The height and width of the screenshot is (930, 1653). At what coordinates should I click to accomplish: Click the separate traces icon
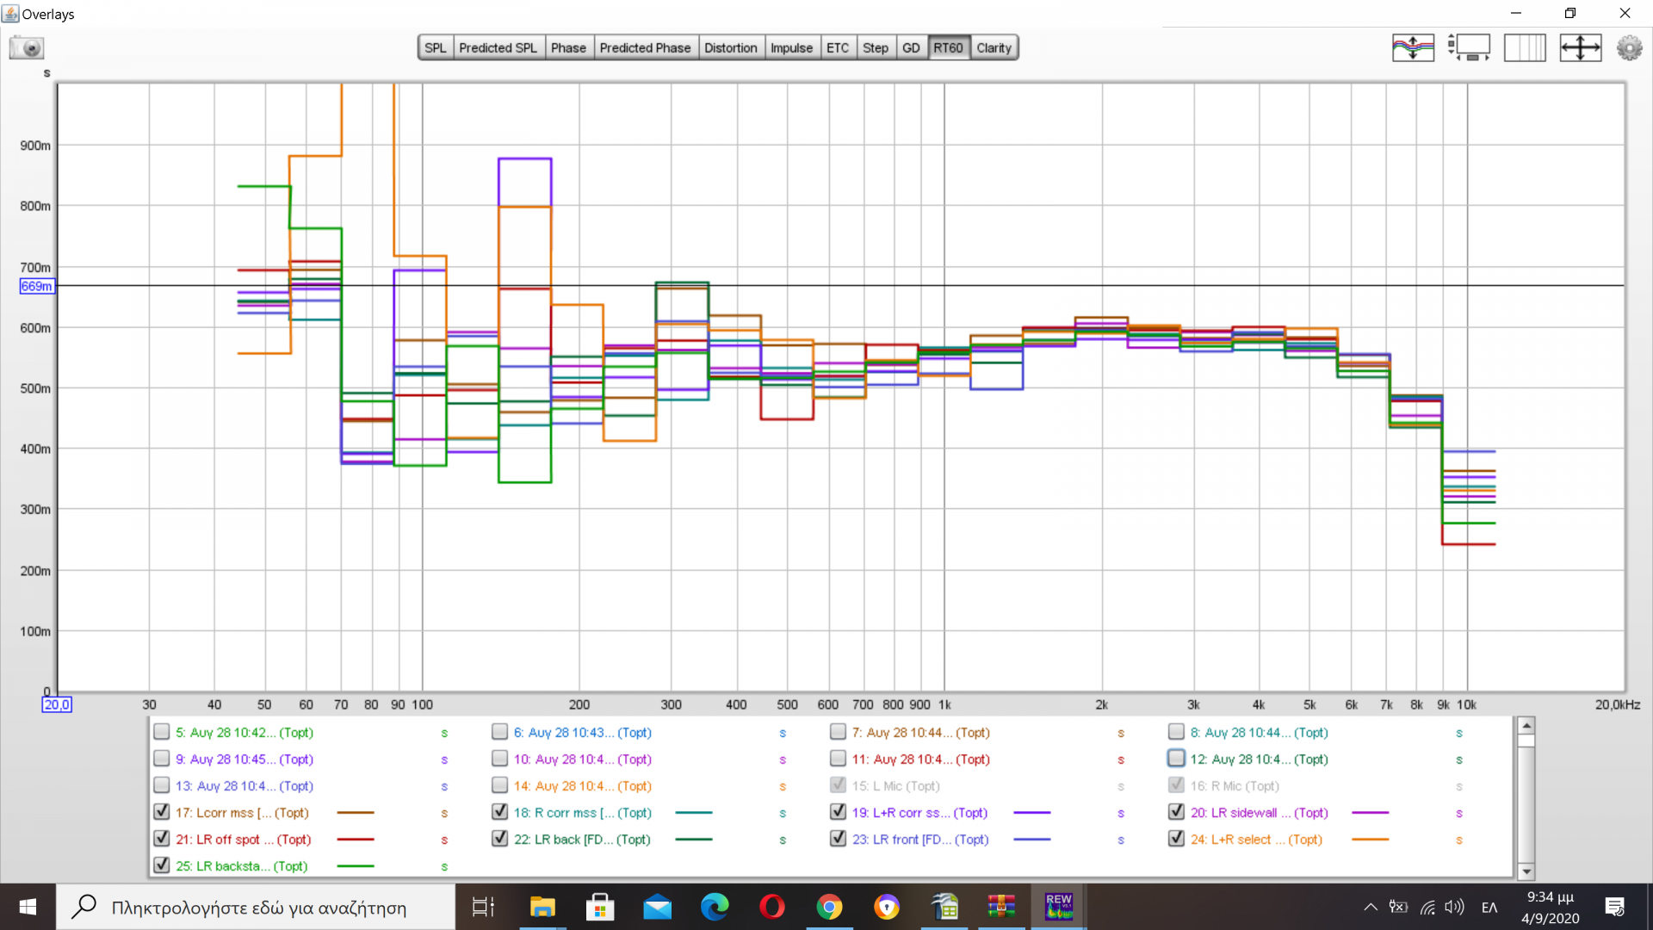click(x=1413, y=47)
